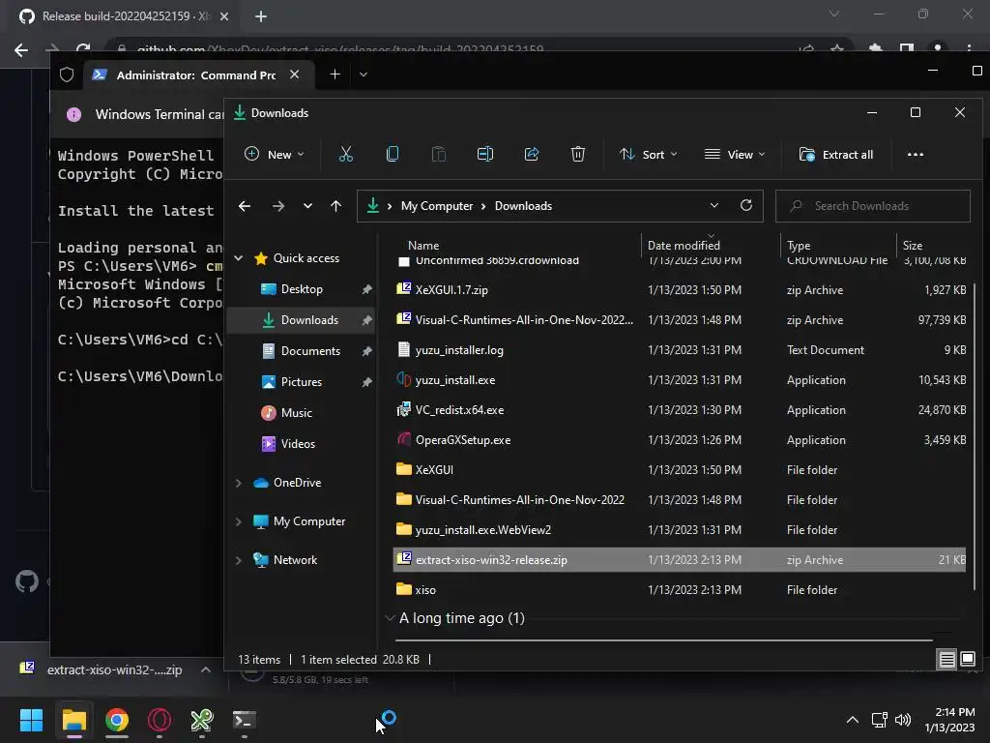Viewport: 990px width, 743px height.
Task: Open the address bar history dropdown
Action: 714,205
